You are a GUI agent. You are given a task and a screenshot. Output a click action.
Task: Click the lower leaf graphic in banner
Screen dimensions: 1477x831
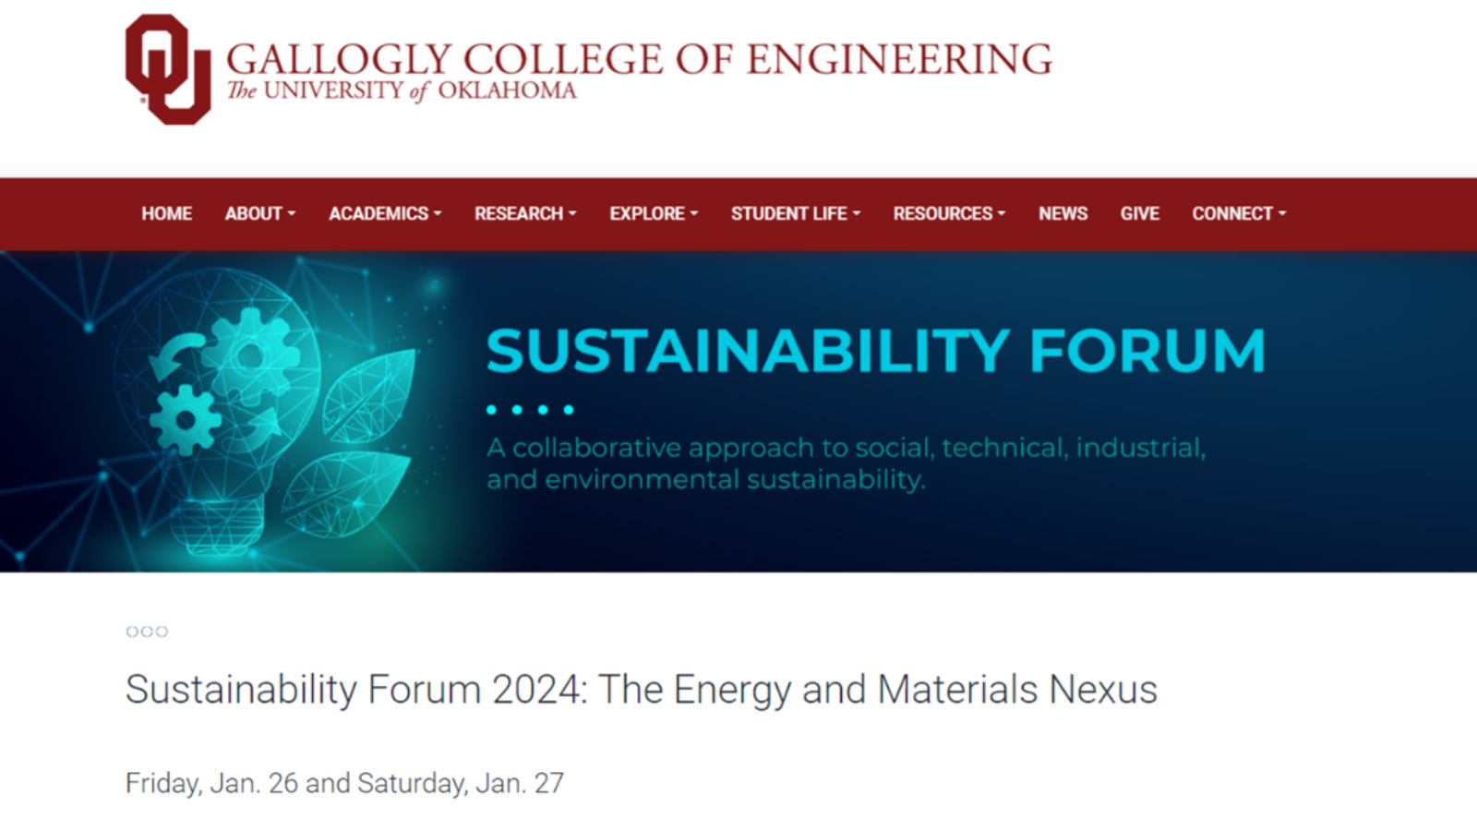click(345, 494)
